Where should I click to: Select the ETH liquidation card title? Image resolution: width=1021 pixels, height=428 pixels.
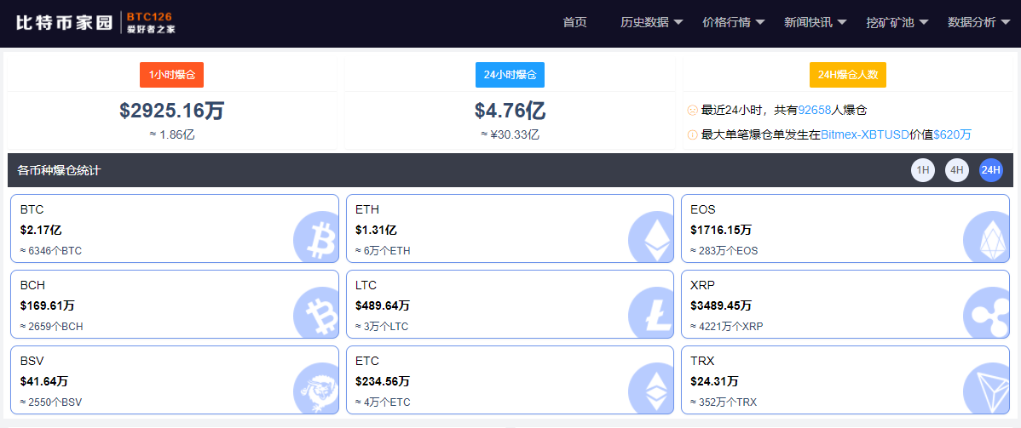pyautogui.click(x=367, y=209)
